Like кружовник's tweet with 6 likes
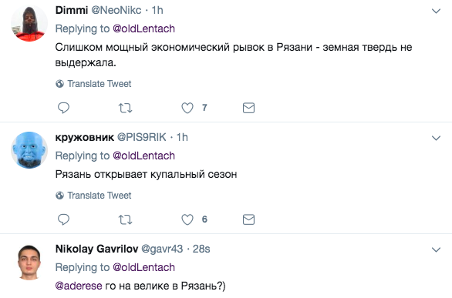The height and width of the screenshot is (298, 452). click(187, 219)
